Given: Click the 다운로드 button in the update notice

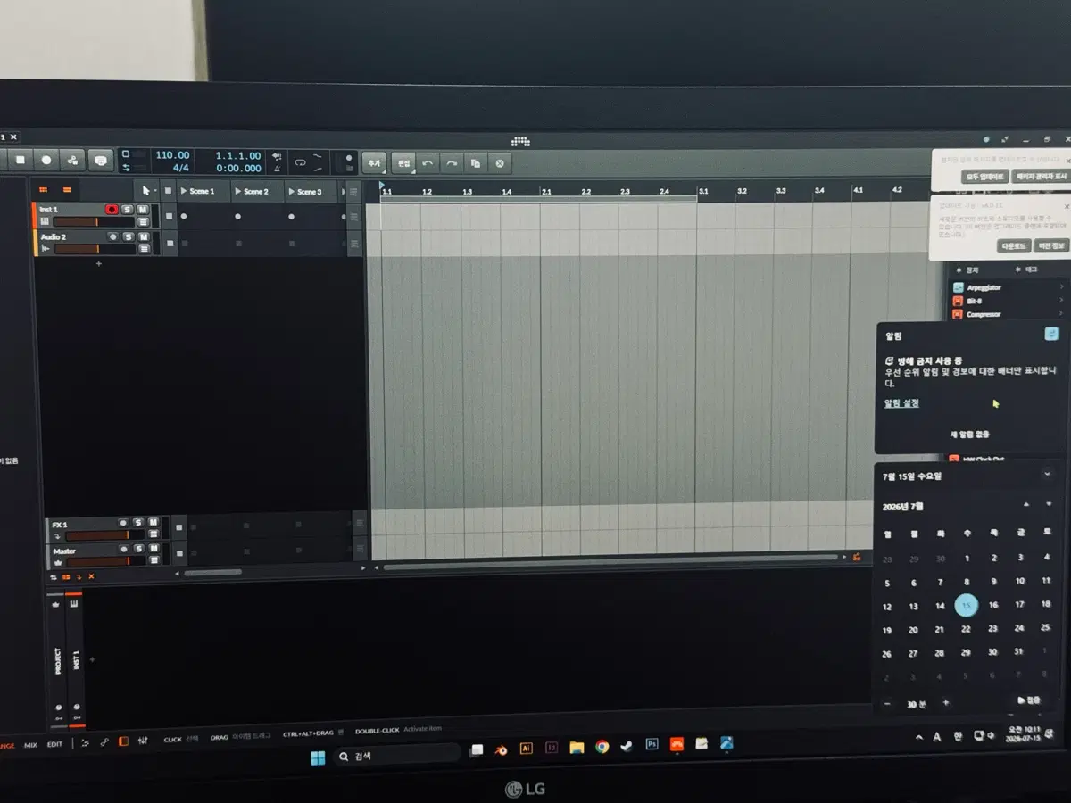Looking at the screenshot, I should tap(1014, 245).
